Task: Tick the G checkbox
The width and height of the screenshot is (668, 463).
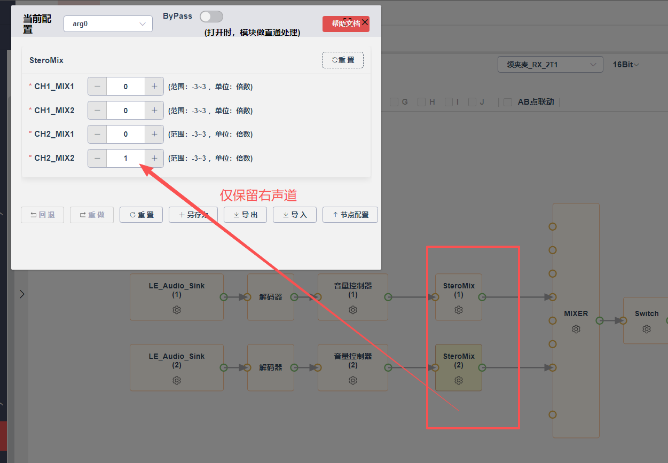Action: 394,102
